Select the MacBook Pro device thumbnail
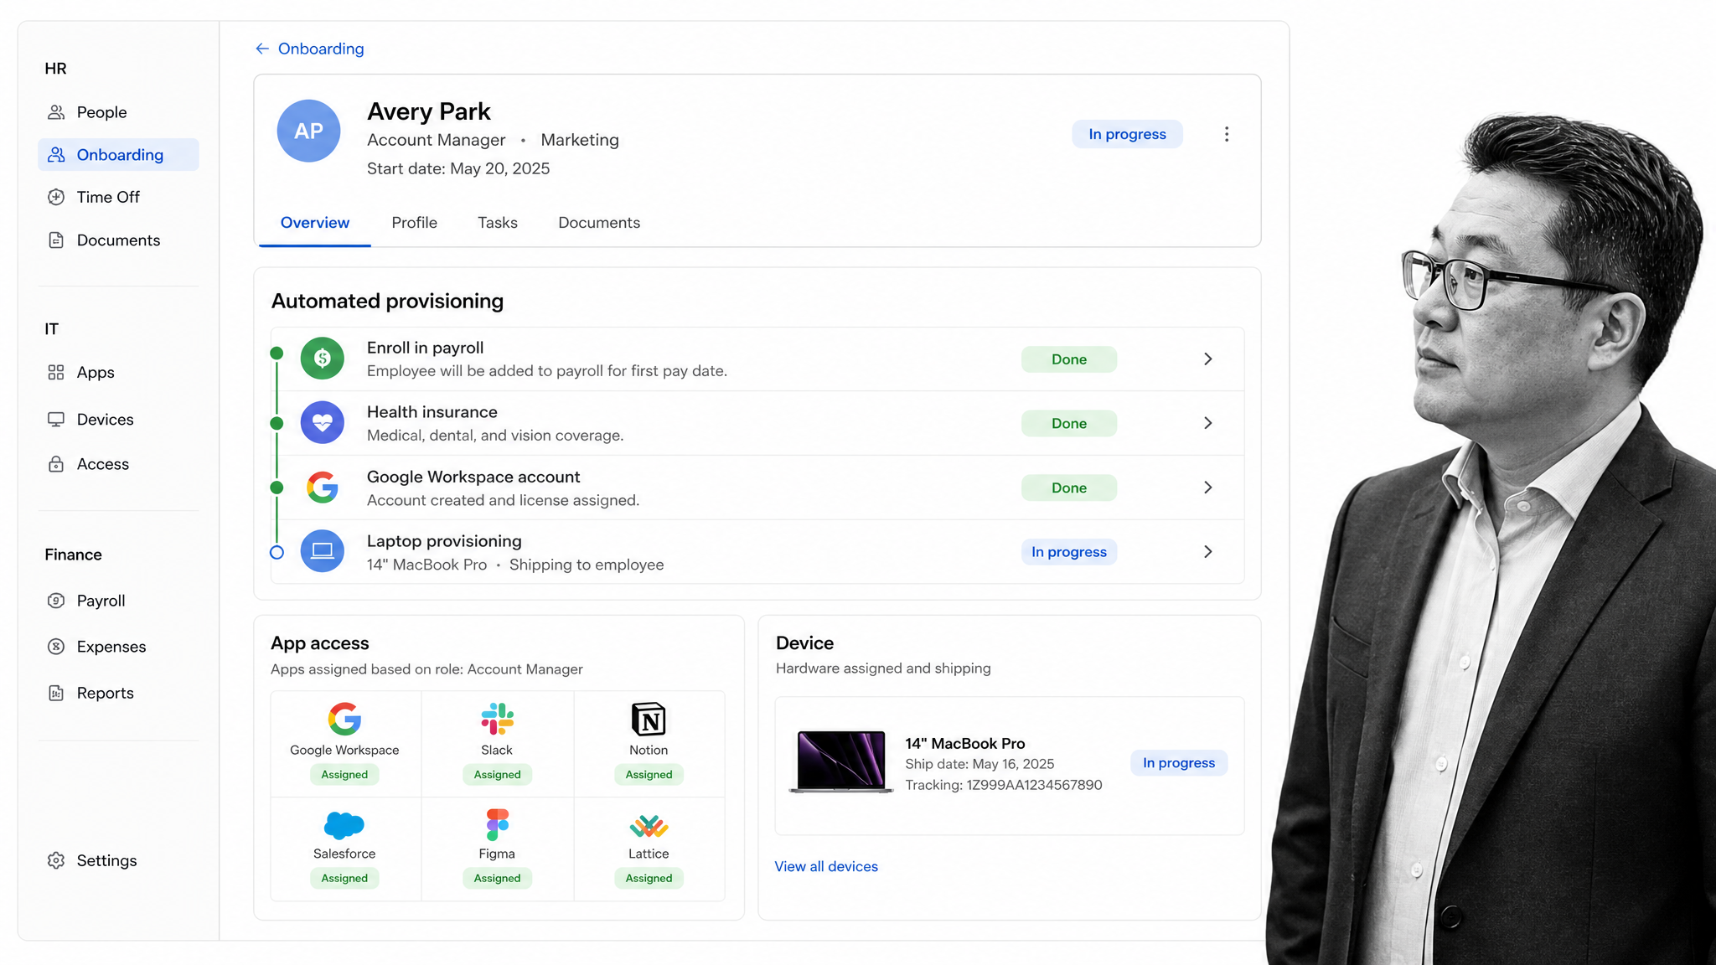1716x965 pixels. coord(841,761)
